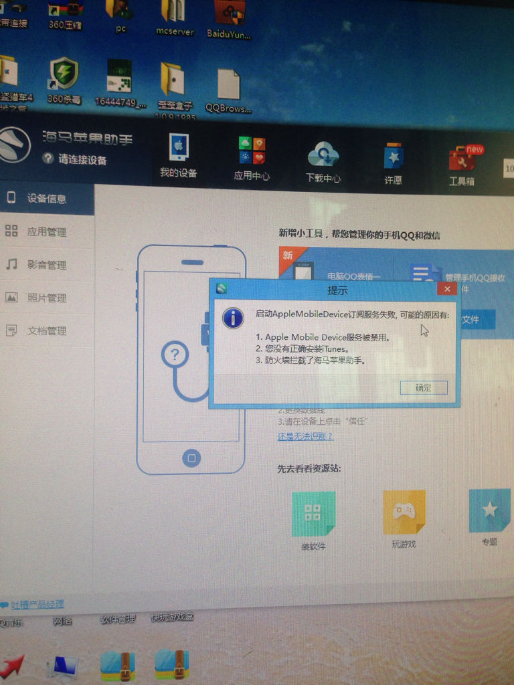This screenshot has height=685, width=514.
Task: Click the 文件 blue button behind dialog
Action: point(477,320)
